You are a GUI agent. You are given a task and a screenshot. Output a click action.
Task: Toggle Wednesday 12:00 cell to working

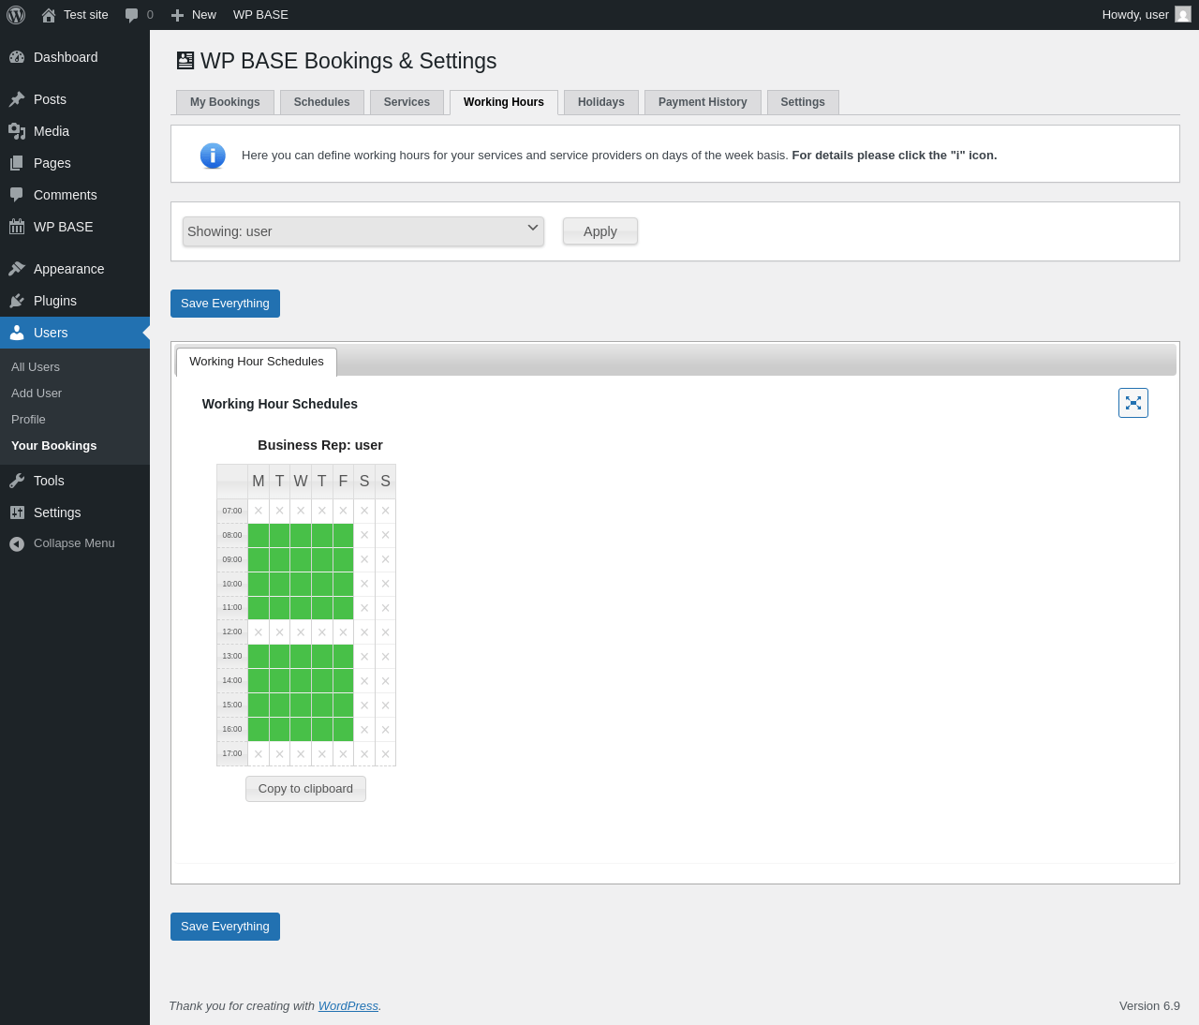[x=301, y=632]
